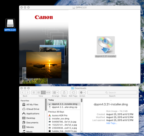Select installer_osx.dmg in file list
This screenshot has width=144, height=136.
coord(64,119)
